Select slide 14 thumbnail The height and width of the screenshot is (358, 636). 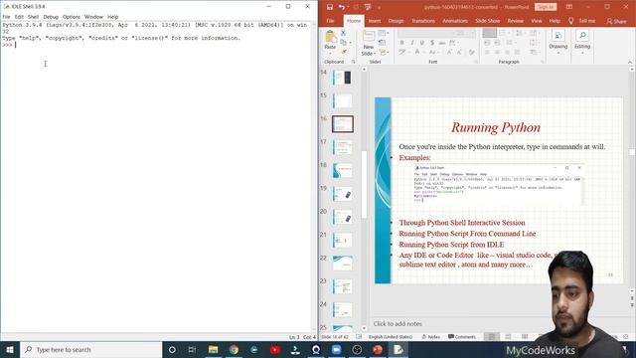tap(342, 78)
